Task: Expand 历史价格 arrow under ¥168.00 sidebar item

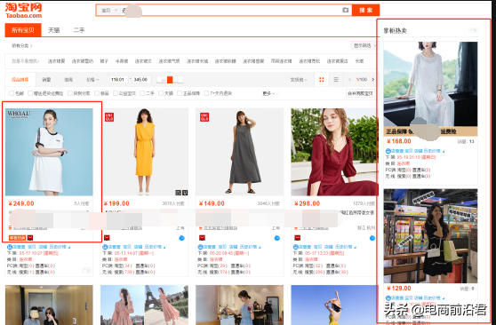Action: (x=444, y=152)
